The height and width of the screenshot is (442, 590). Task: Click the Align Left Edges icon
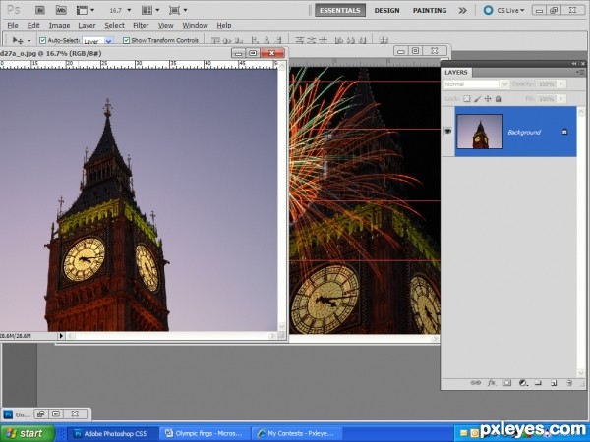(255, 40)
